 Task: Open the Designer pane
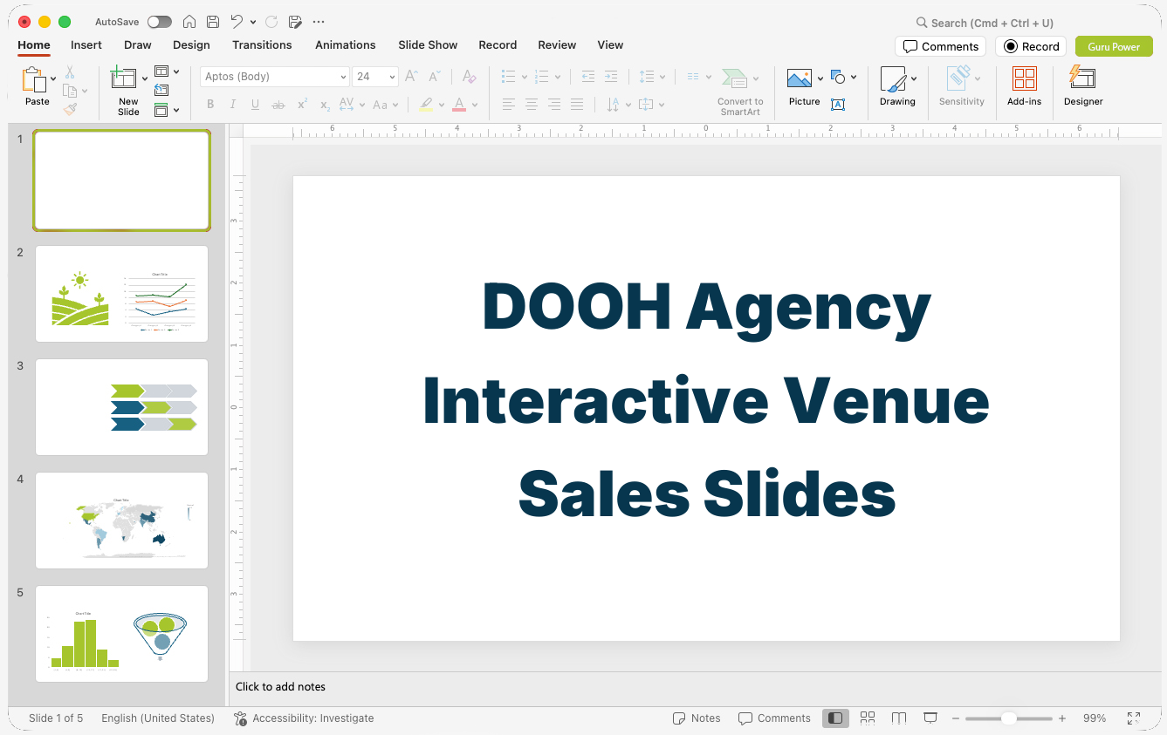(1083, 85)
